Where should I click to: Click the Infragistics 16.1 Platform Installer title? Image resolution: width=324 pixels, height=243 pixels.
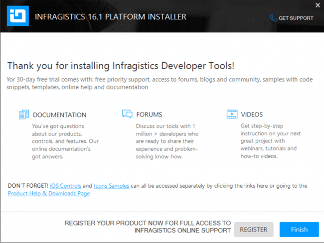(111, 17)
